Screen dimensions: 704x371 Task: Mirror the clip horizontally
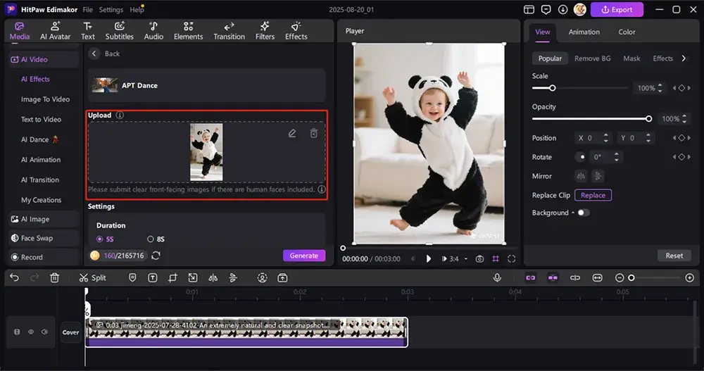pos(581,176)
